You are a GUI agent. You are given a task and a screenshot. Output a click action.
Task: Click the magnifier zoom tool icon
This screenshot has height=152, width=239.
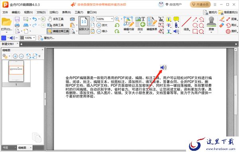coord(117,19)
